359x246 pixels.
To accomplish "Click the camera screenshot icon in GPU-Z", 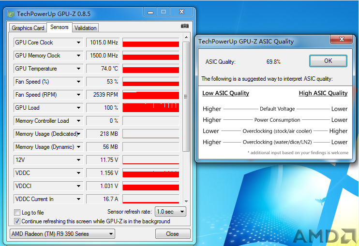I will 185,26.
